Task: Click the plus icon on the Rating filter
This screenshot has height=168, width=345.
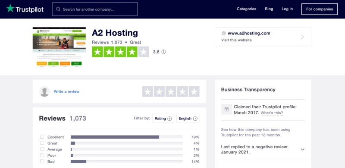Action: click(x=169, y=119)
